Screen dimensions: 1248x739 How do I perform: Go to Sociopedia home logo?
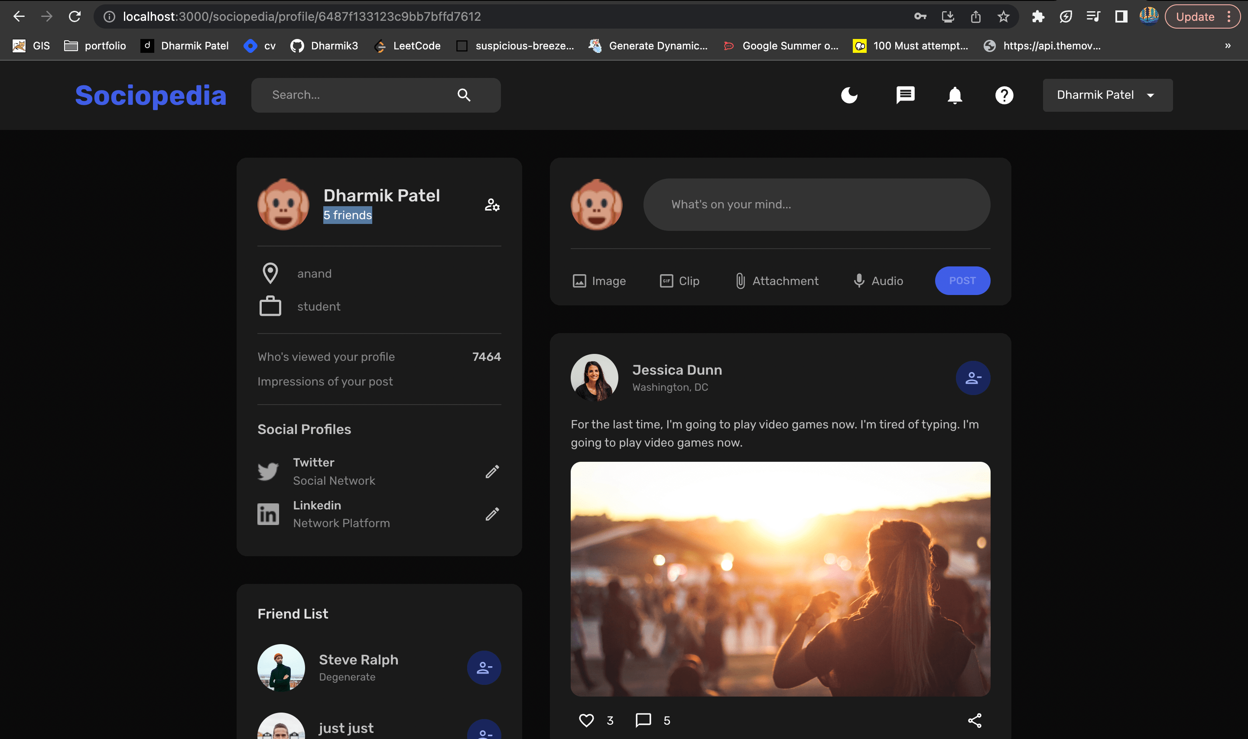tap(151, 95)
